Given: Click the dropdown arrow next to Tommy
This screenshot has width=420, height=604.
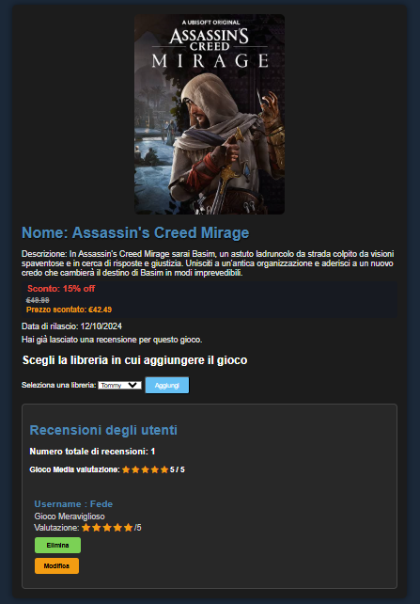Looking at the screenshot, I should (132, 385).
